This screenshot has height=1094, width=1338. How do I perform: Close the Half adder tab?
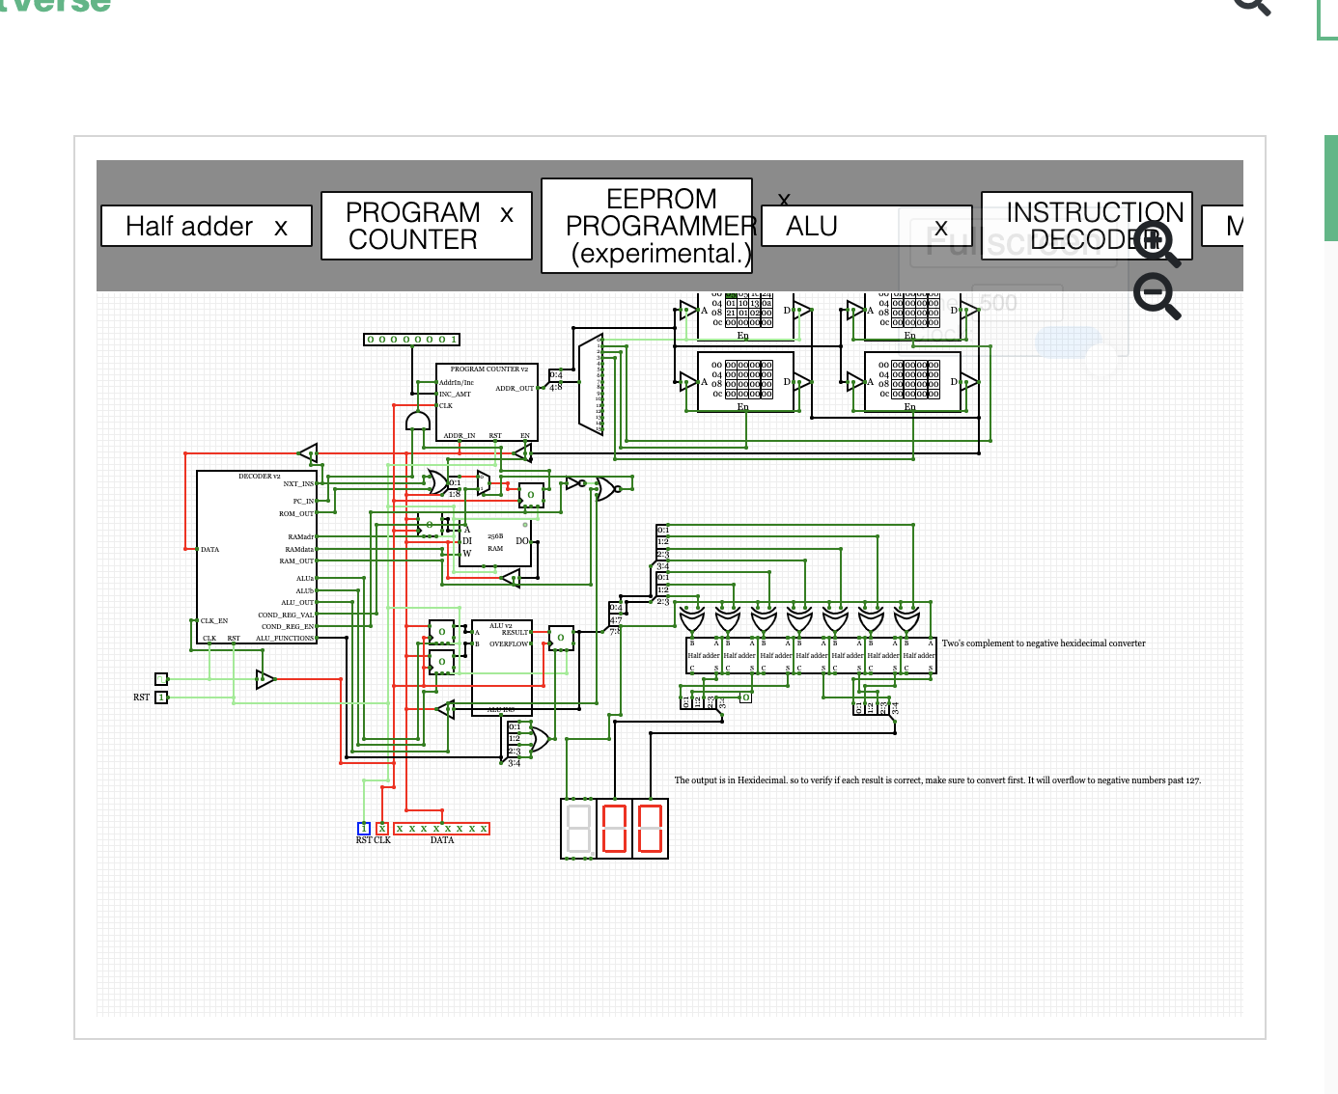pos(281,228)
